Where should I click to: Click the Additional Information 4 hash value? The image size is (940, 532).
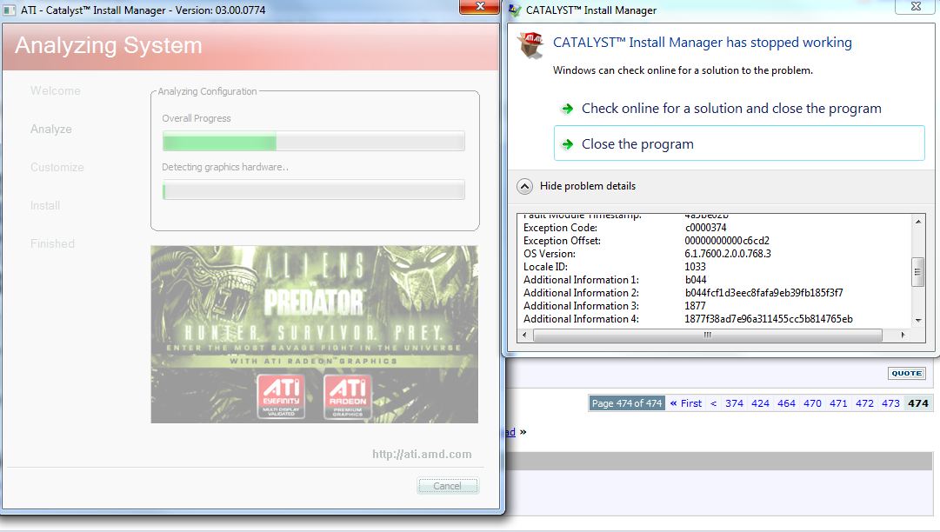point(769,319)
